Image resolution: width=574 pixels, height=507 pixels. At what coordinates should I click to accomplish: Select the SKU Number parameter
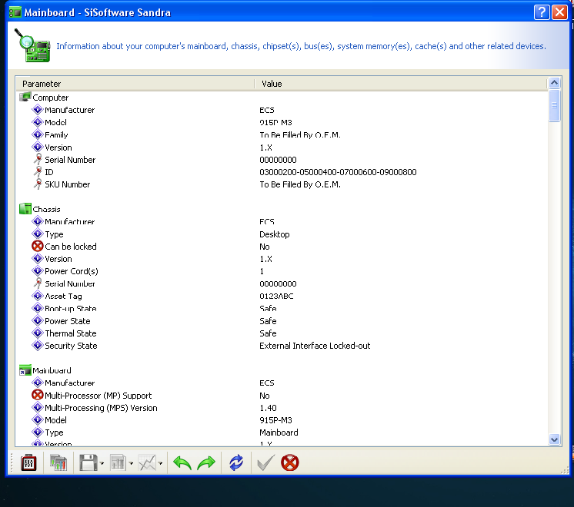tap(68, 184)
